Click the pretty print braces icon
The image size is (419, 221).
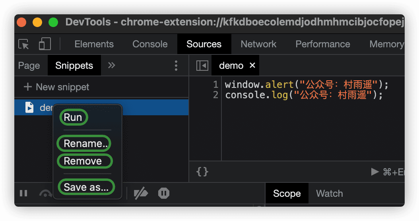(202, 171)
